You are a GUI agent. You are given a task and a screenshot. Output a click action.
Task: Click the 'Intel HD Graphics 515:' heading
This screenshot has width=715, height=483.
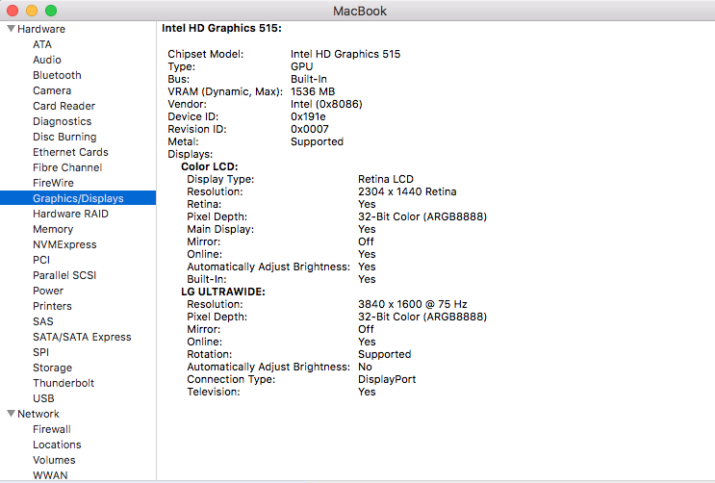[x=221, y=28]
